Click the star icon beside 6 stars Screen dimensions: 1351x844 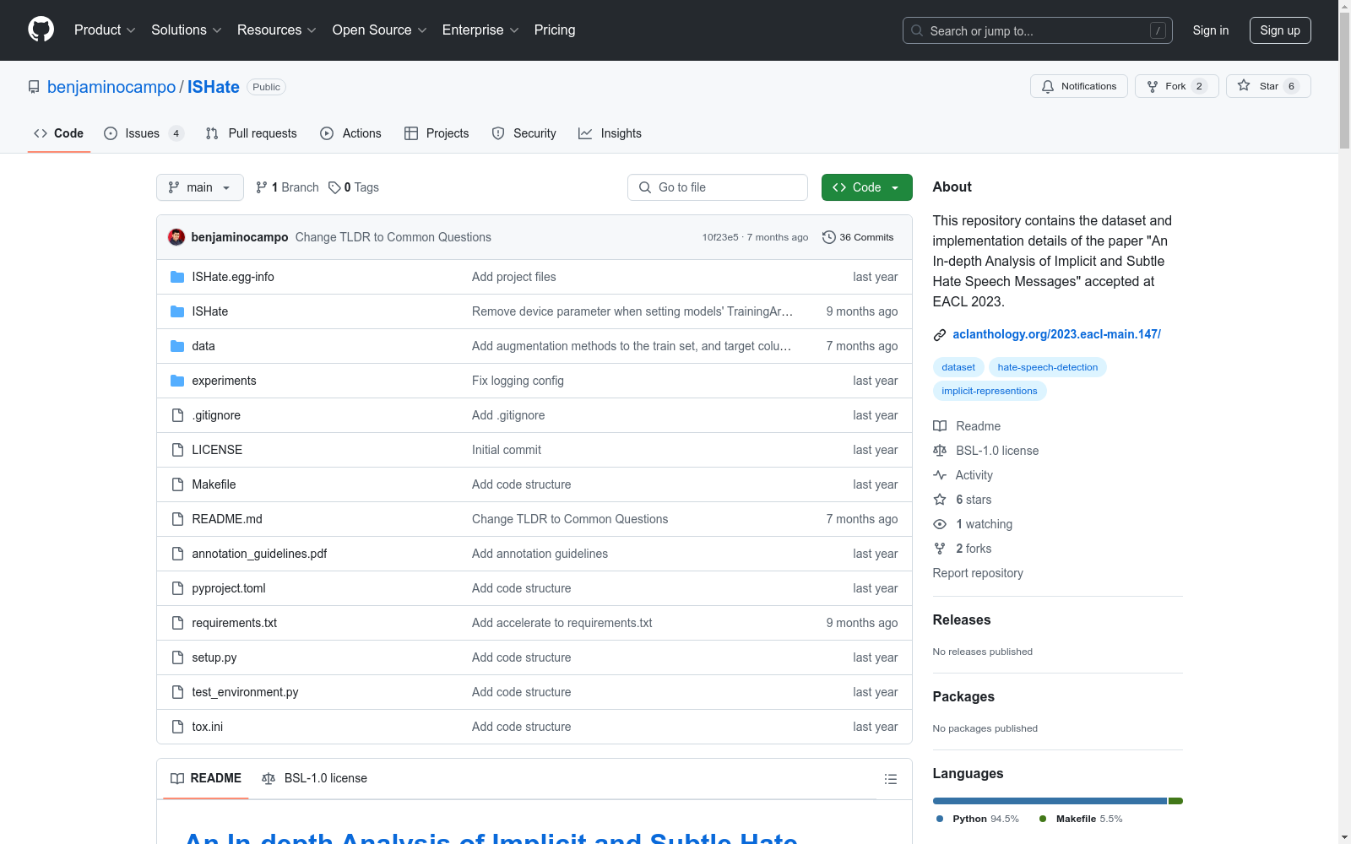[940, 500]
